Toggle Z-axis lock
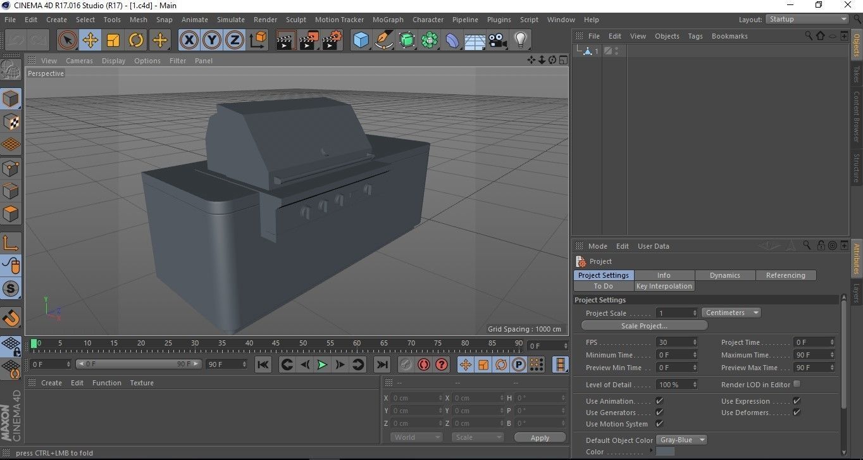Viewport: 863px width, 460px height. click(x=234, y=40)
